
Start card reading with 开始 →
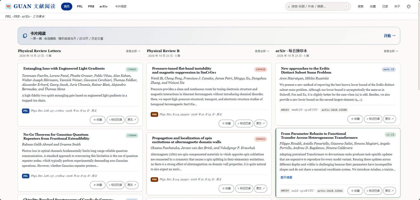pyautogui.click(x=390, y=36)
